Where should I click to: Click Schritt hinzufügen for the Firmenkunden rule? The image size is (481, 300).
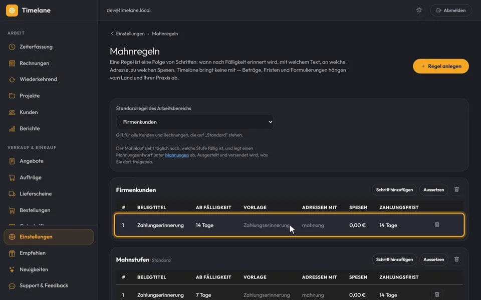[394, 190]
